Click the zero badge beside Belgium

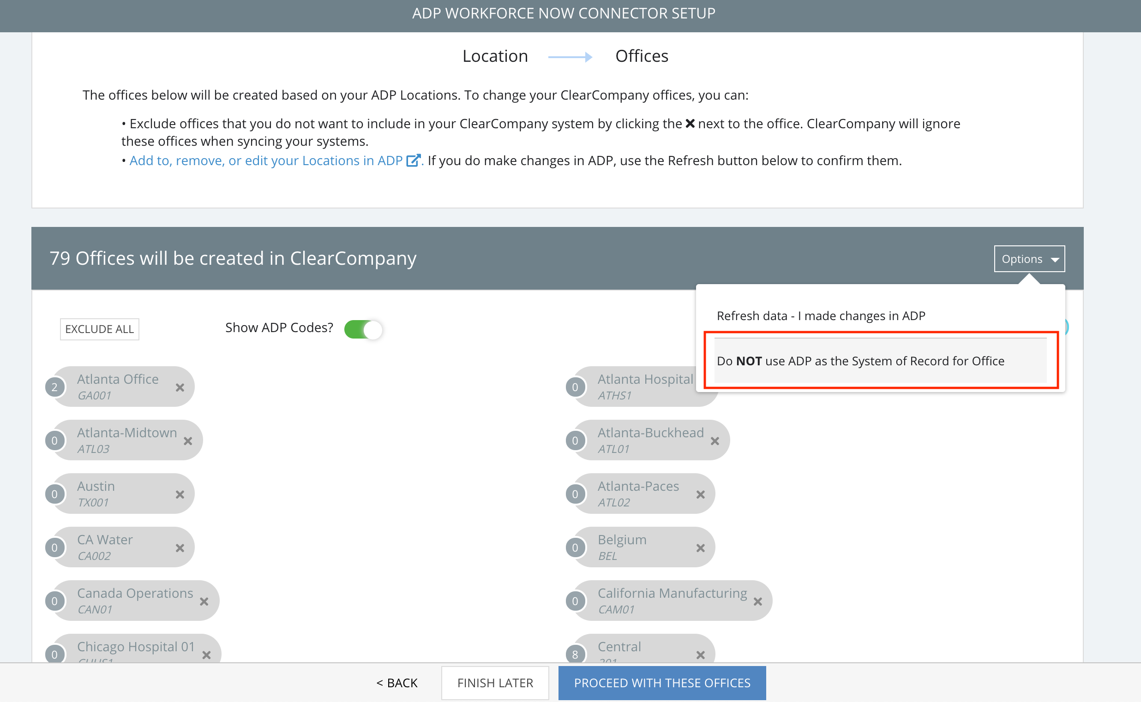(575, 547)
